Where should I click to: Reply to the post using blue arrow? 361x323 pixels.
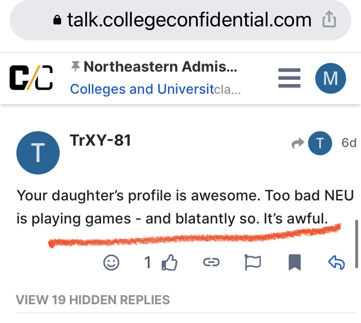[x=336, y=262]
